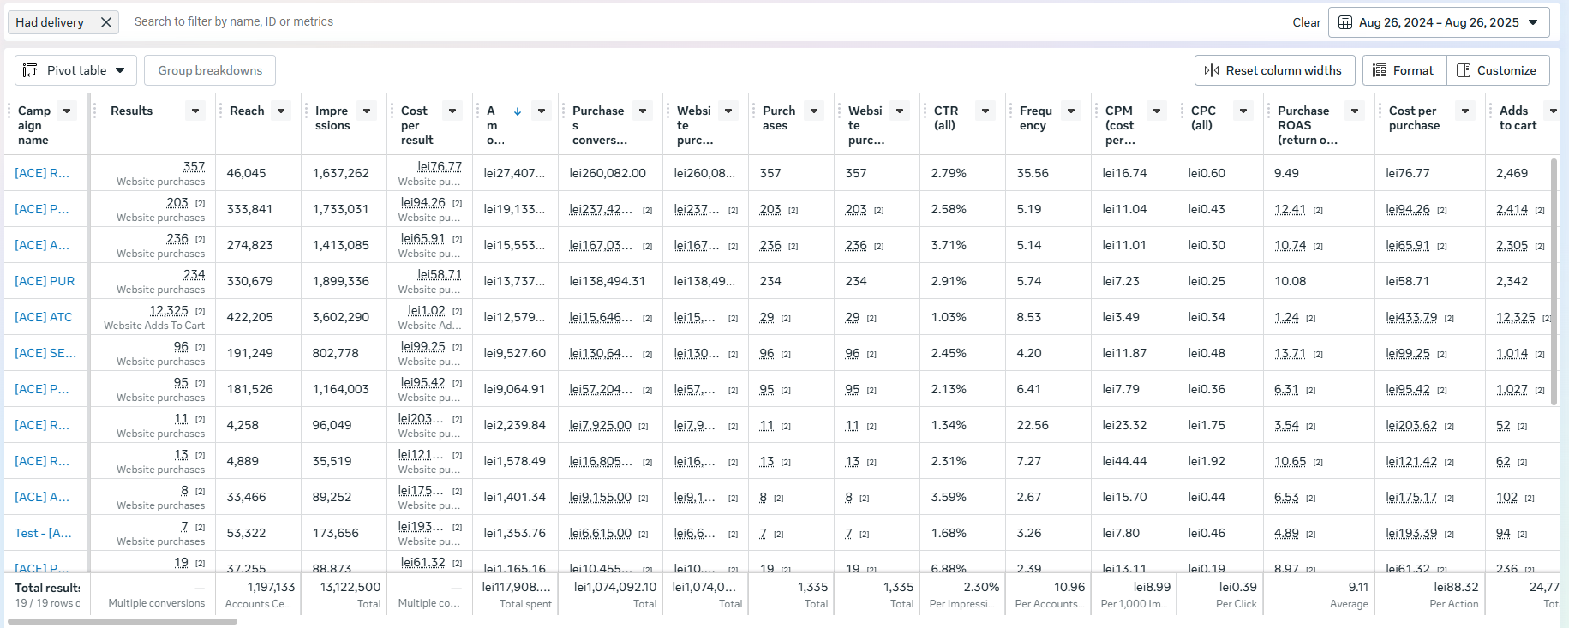This screenshot has width=1569, height=628.
Task: Open the Cost per purchase column menu
Action: [1465, 111]
